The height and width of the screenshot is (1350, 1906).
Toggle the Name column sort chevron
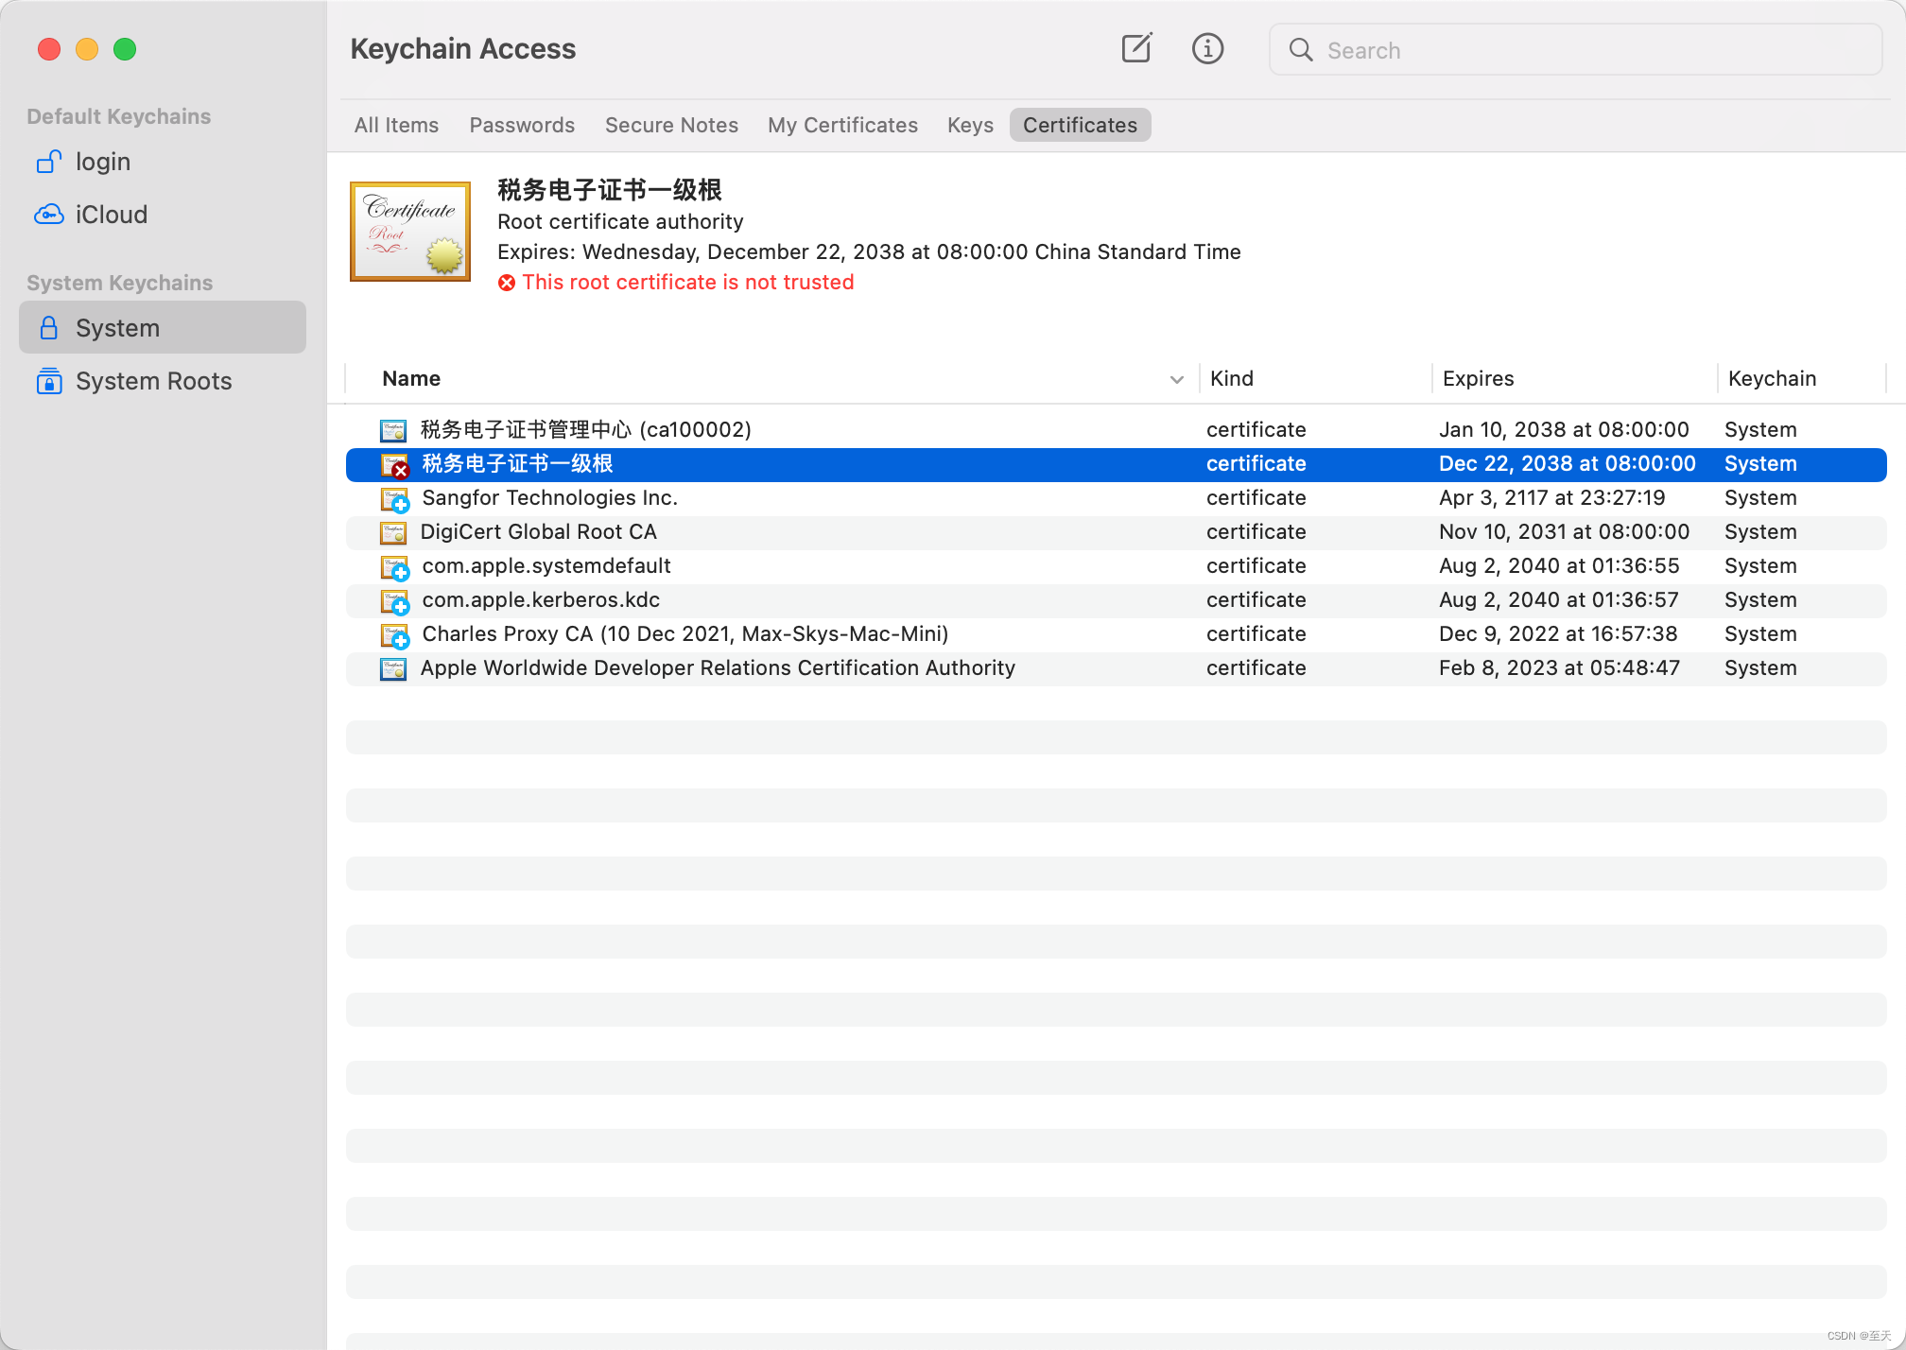(1176, 379)
